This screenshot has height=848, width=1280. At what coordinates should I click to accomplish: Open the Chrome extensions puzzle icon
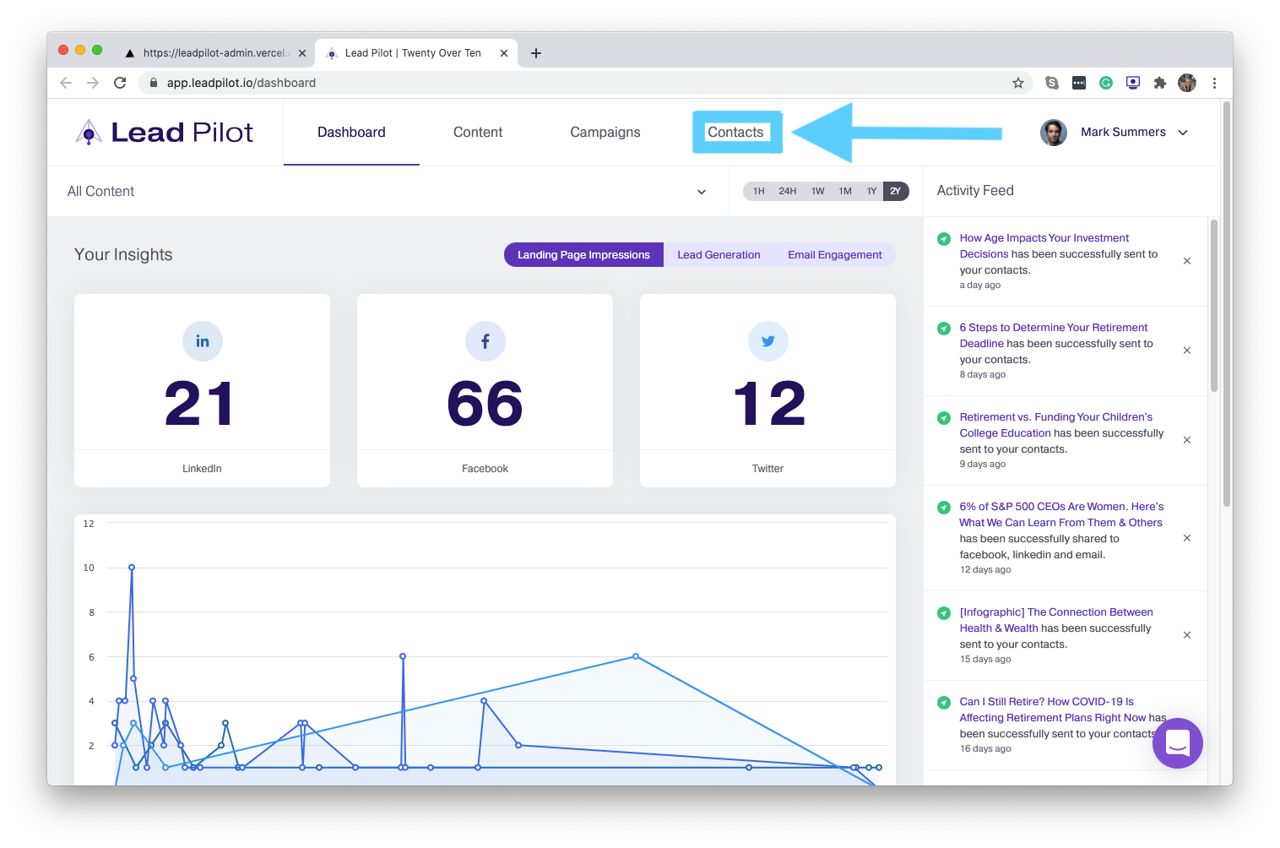point(1160,83)
